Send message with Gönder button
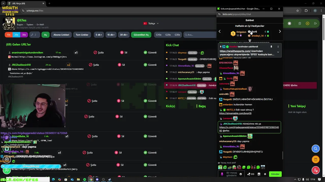325x182 pixels. 275,174
